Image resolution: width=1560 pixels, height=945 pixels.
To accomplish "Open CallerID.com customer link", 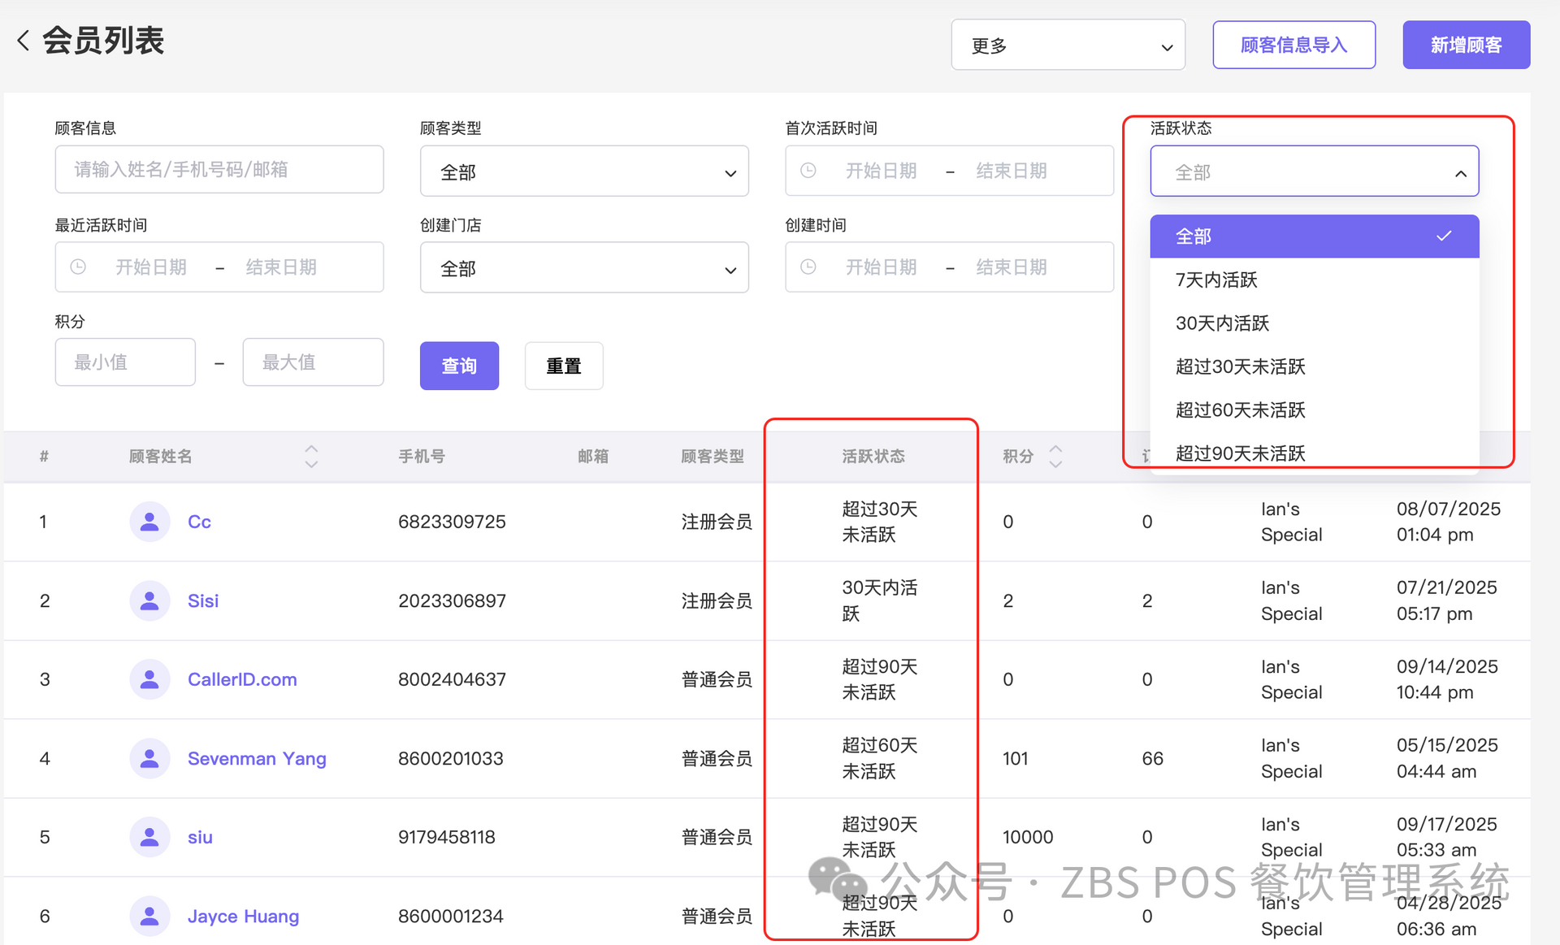I will [242, 679].
